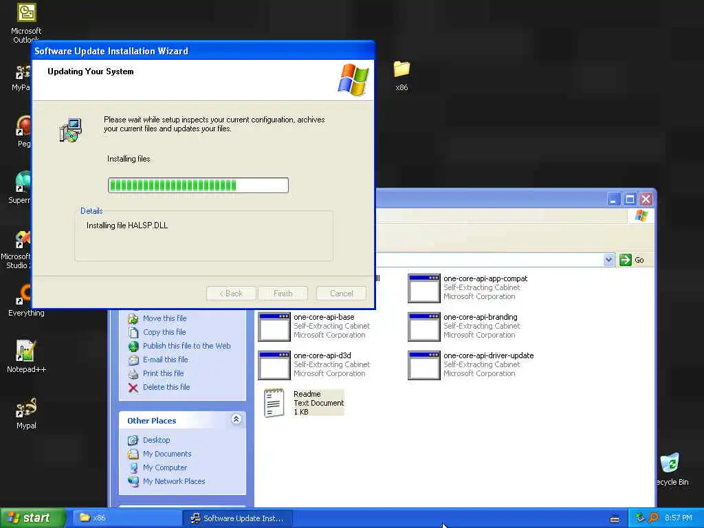Click E-mail this file link
The image size is (704, 528).
165,360
